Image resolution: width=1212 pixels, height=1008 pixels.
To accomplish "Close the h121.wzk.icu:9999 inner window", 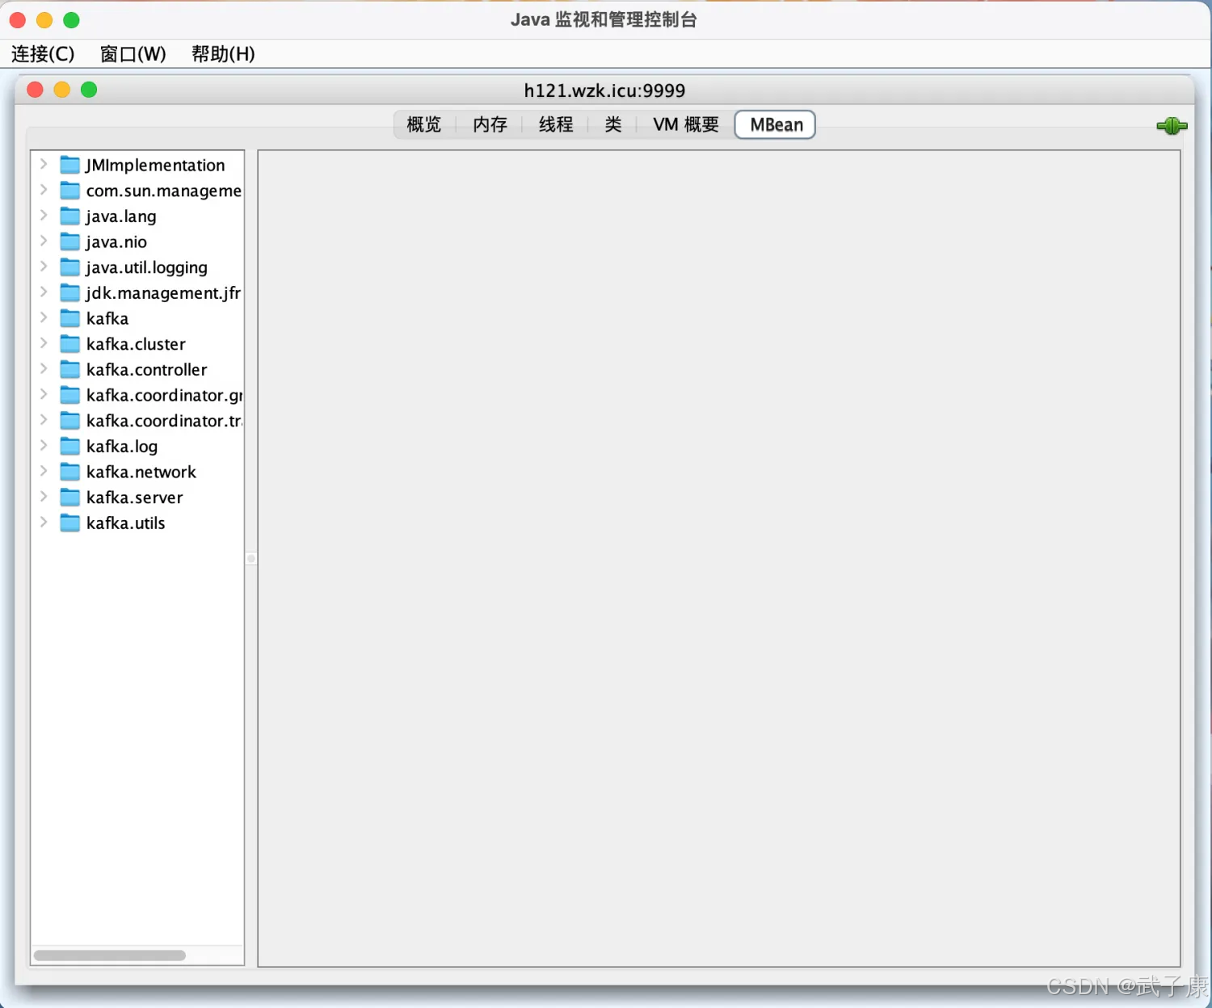I will 35,90.
